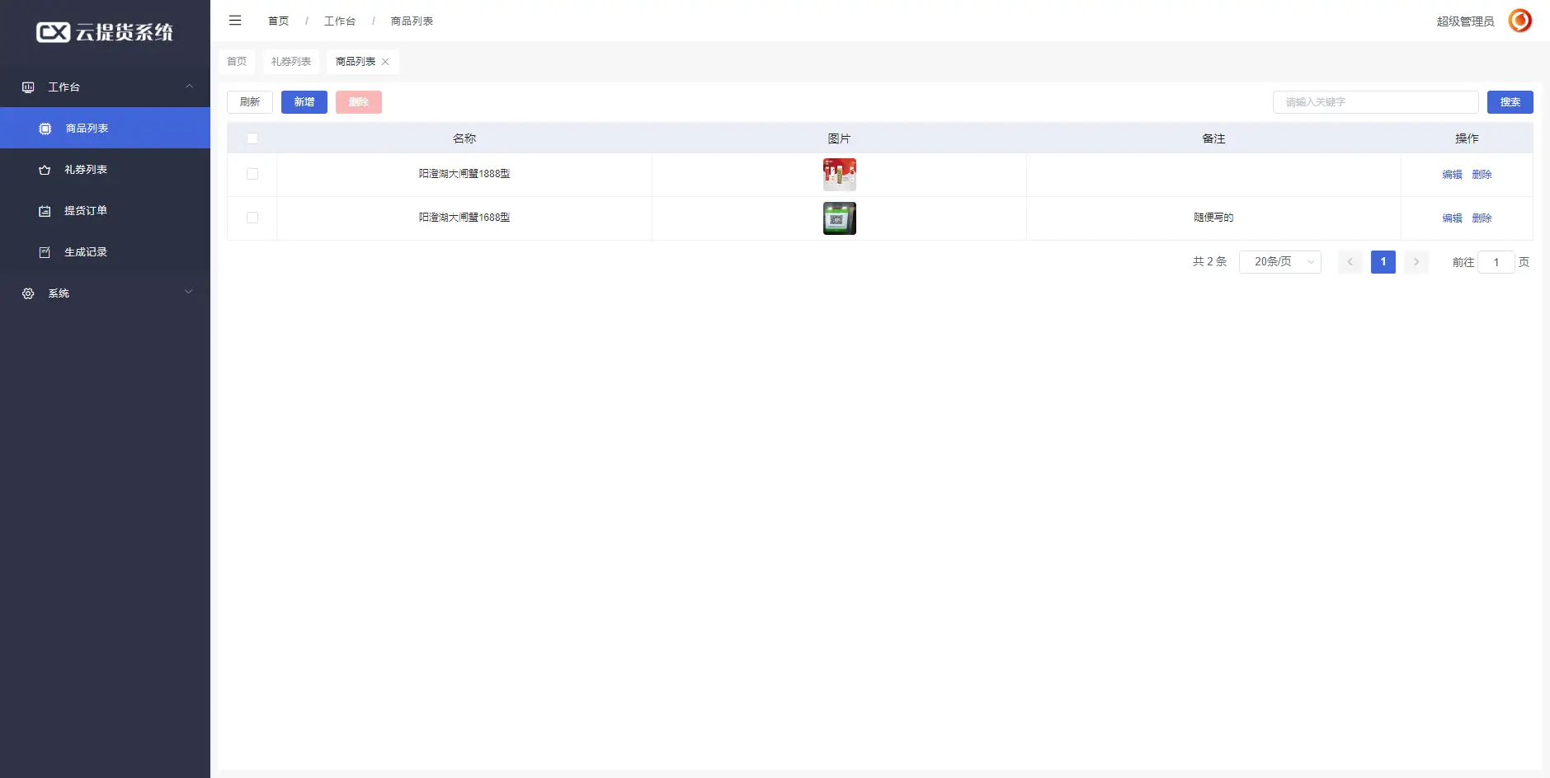1550x778 pixels.
Task: Click the 商品列表 chip icon in sidebar
Action: tap(45, 129)
